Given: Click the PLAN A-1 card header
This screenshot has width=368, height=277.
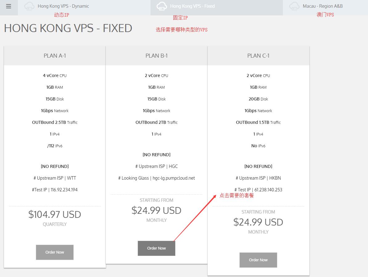Looking at the screenshot, I should tap(55, 56).
